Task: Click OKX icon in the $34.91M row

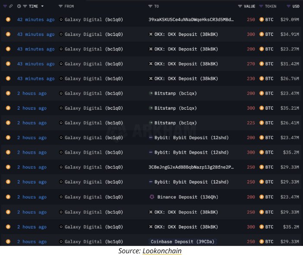Action: pos(151,34)
